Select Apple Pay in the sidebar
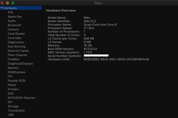Viewport: 178px width, 118px height. click(15, 17)
